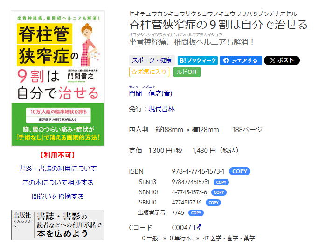Image resolution: width=325 pixels, height=244 pixels.
Task: Click the book title 脊柱管狭窄症の9割は自分で治せる
Action: [x=218, y=25]
